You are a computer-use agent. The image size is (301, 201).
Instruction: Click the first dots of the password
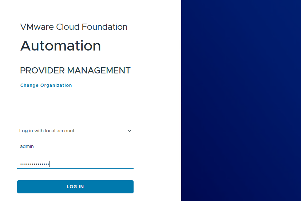(23, 164)
